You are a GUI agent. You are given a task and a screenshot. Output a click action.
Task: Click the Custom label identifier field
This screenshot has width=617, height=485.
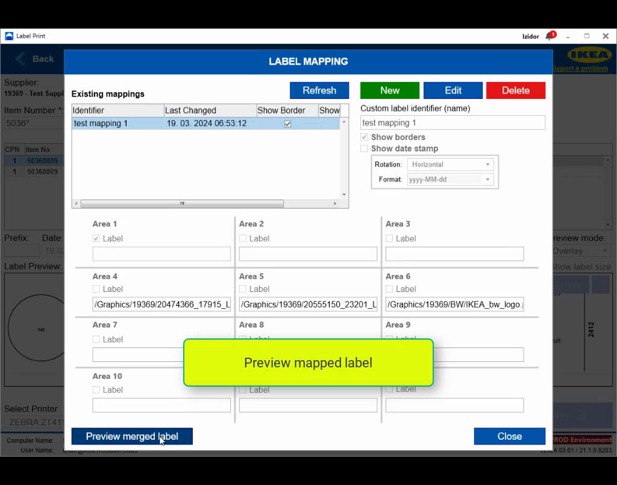[453, 122]
